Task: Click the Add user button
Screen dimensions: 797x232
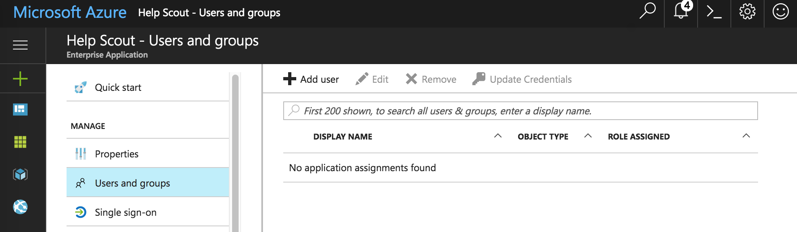Action: (x=311, y=79)
